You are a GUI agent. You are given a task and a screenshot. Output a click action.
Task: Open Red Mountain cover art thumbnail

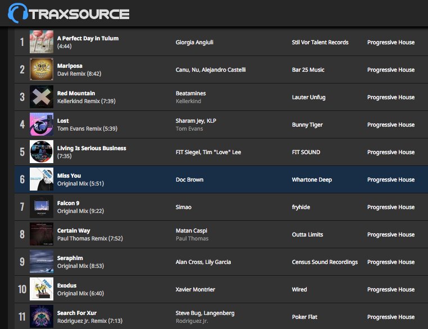click(42, 97)
